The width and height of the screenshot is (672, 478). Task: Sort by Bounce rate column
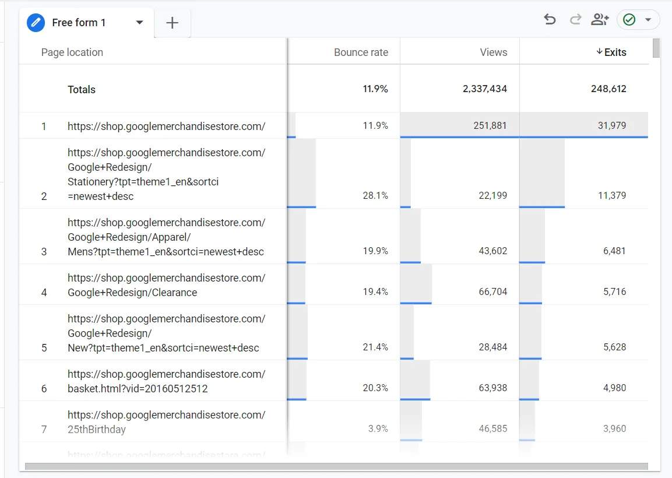pyautogui.click(x=361, y=52)
